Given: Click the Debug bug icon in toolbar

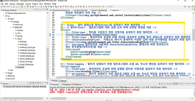Looking at the screenshot, I should 41,6.
